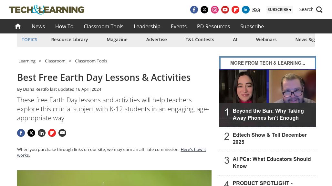
Task: Share article via email icon
Action: click(62, 133)
